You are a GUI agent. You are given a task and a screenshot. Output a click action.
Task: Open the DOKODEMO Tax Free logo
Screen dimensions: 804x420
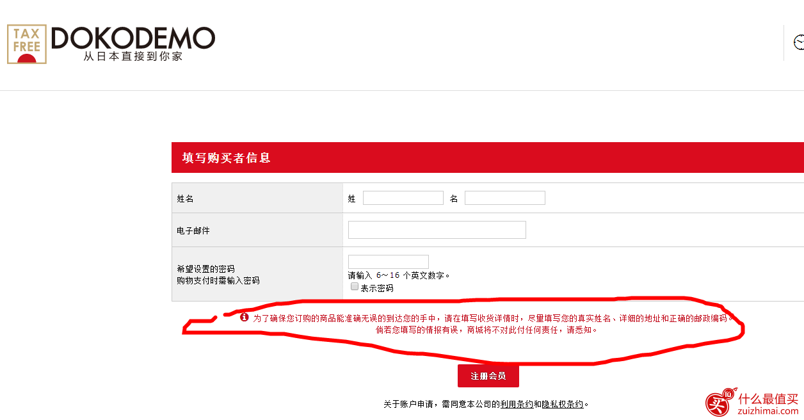point(111,44)
